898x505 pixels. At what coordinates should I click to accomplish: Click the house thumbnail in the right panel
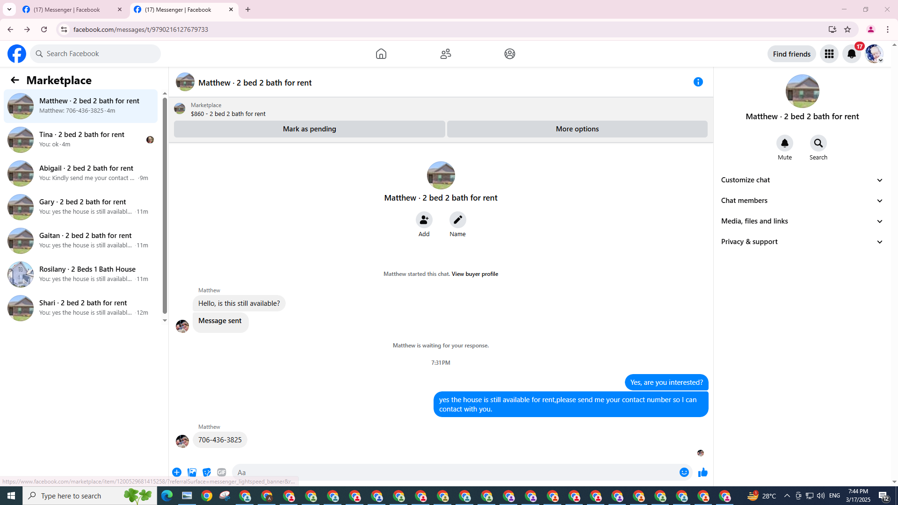pyautogui.click(x=803, y=91)
